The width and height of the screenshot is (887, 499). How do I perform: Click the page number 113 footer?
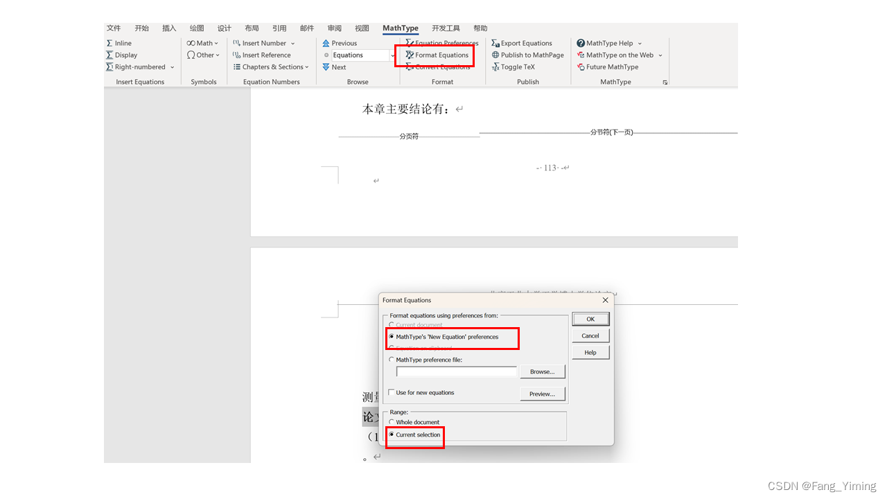[x=550, y=168]
